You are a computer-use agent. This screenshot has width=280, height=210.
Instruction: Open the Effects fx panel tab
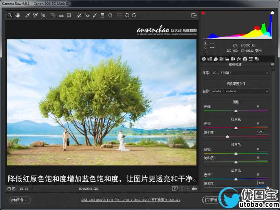[239, 59]
